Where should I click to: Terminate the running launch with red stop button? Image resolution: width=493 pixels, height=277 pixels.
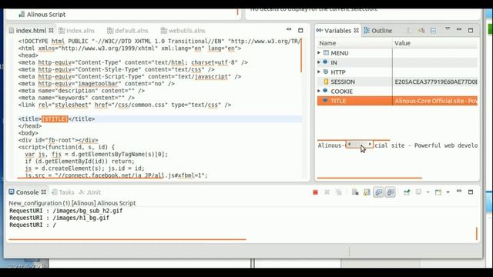(315, 192)
